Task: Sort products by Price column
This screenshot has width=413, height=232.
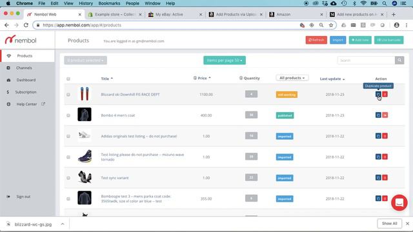Action: coord(202,78)
